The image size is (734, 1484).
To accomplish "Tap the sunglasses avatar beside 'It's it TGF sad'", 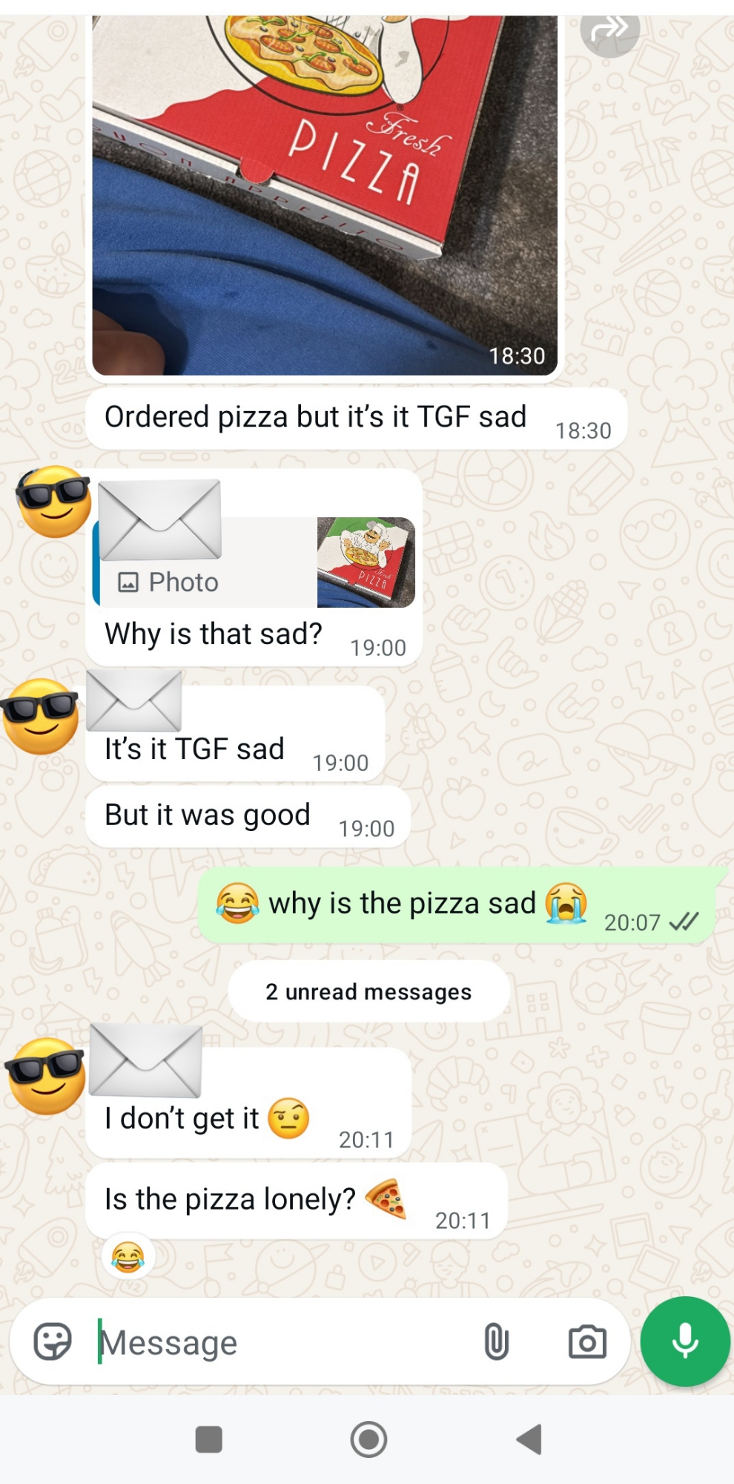I will coord(40,716).
